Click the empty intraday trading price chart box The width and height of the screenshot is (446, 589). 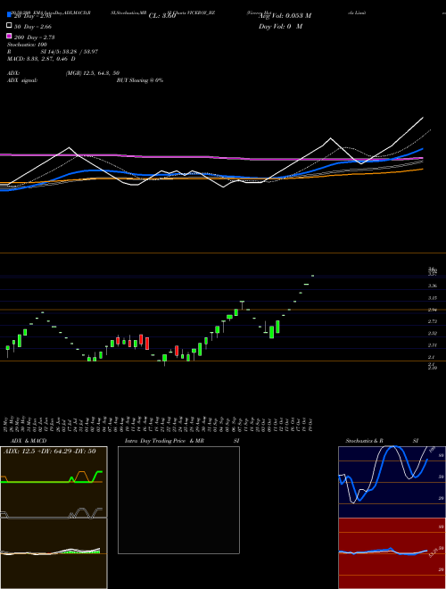pyautogui.click(x=178, y=500)
